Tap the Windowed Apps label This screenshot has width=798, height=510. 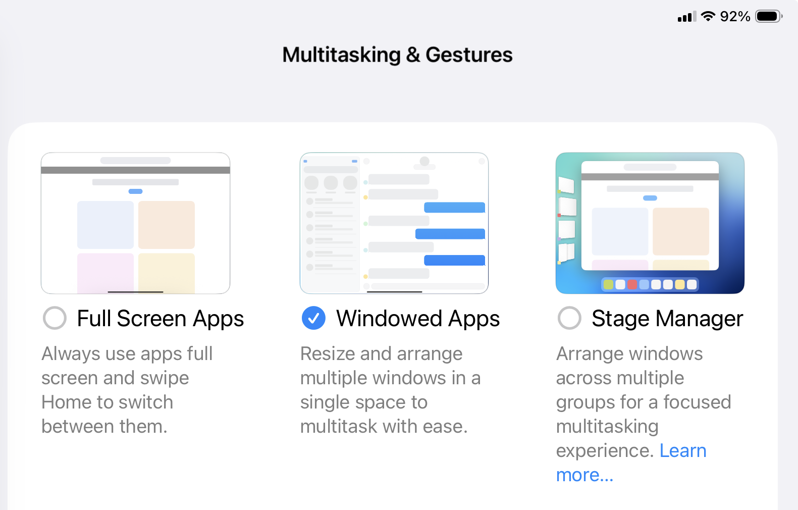418,319
